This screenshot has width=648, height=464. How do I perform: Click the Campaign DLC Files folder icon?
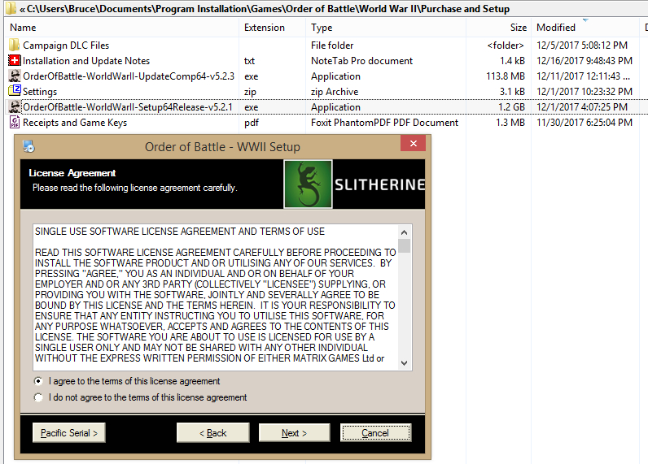click(14, 45)
